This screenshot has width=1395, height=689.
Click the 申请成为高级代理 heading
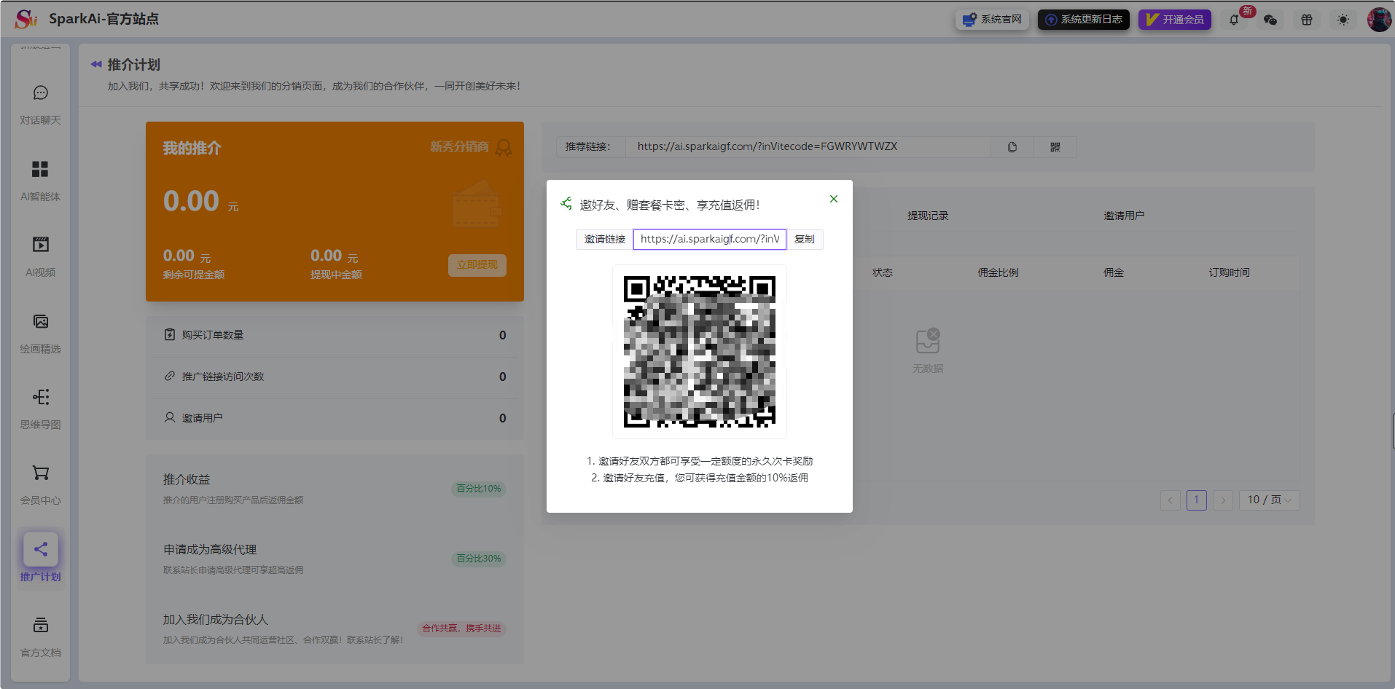point(210,549)
